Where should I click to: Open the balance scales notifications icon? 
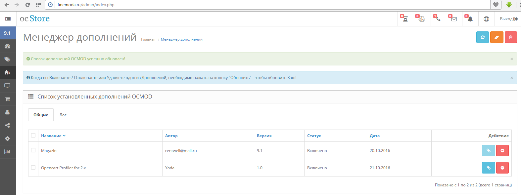(x=421, y=19)
